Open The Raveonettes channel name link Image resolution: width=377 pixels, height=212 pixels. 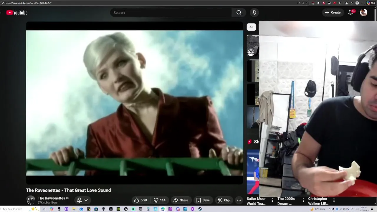click(51, 198)
